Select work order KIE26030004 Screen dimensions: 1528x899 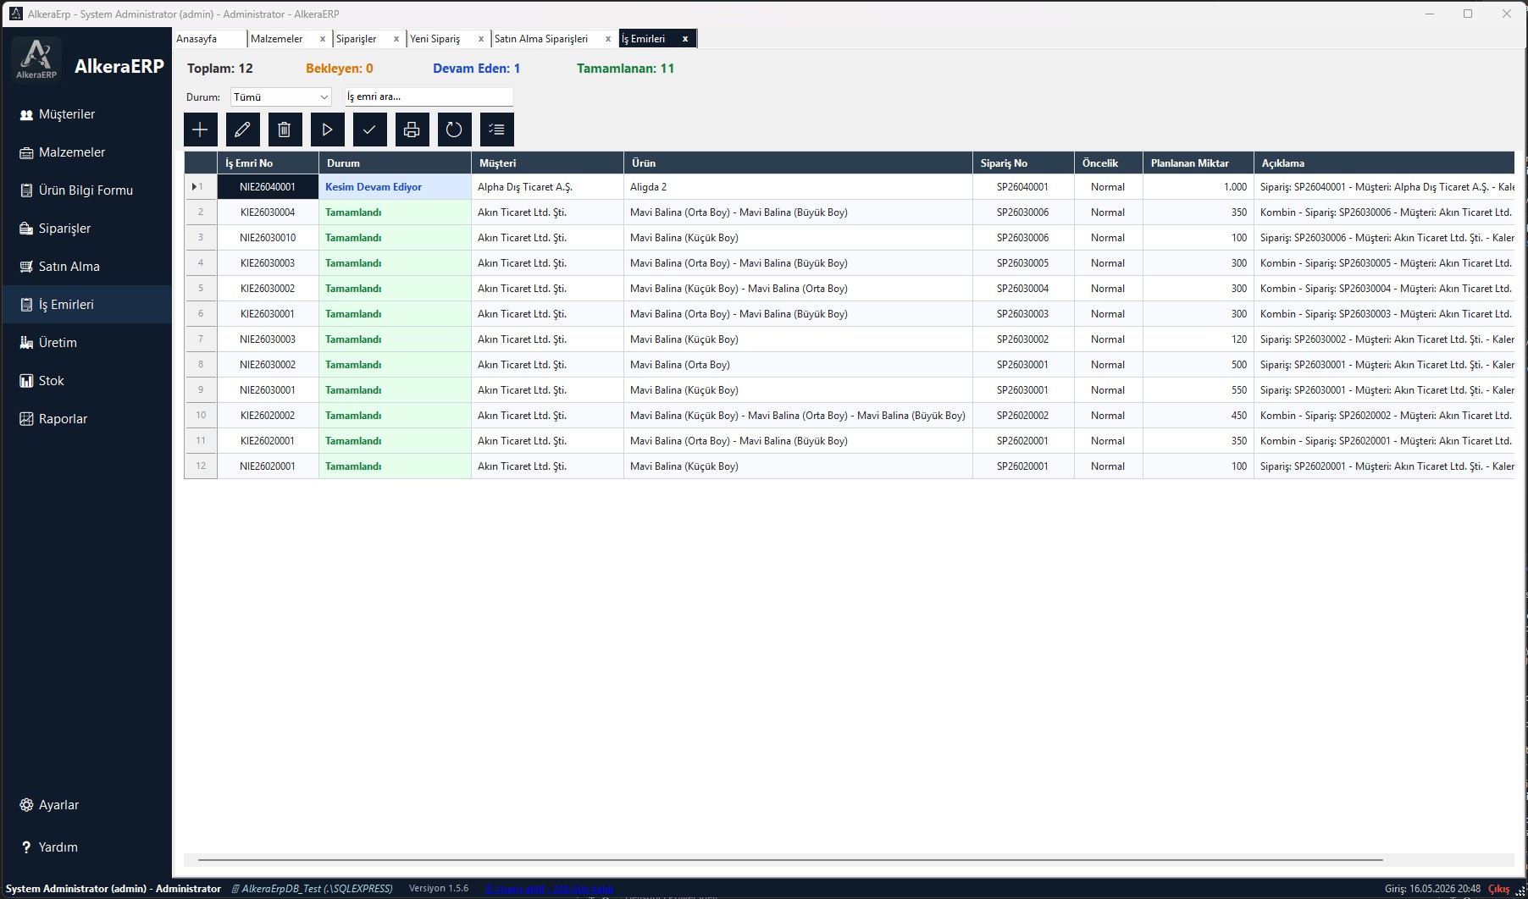269,212
